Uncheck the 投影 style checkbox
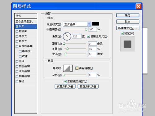Viewport: 155px width, 116px height. click(x=17, y=27)
